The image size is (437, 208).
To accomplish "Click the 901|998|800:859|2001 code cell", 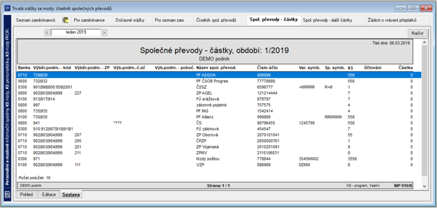I will (52, 87).
